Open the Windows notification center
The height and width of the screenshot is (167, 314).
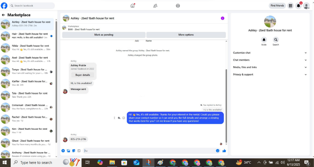pyautogui.click(x=307, y=163)
